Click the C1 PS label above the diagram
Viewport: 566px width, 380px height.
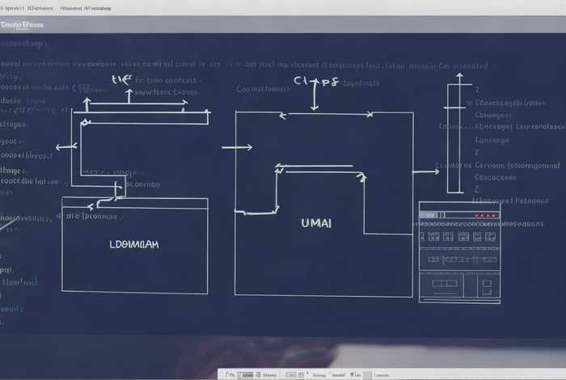315,81
